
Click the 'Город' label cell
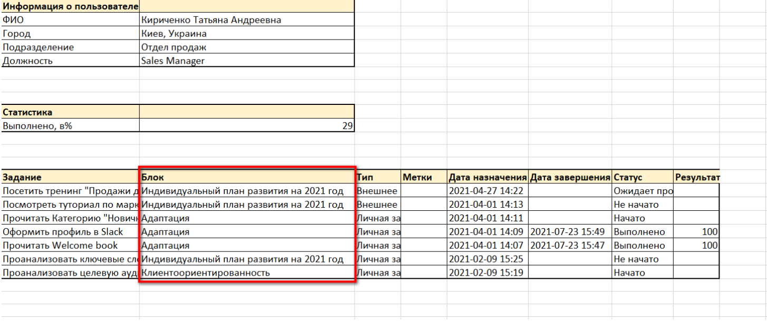[70, 33]
